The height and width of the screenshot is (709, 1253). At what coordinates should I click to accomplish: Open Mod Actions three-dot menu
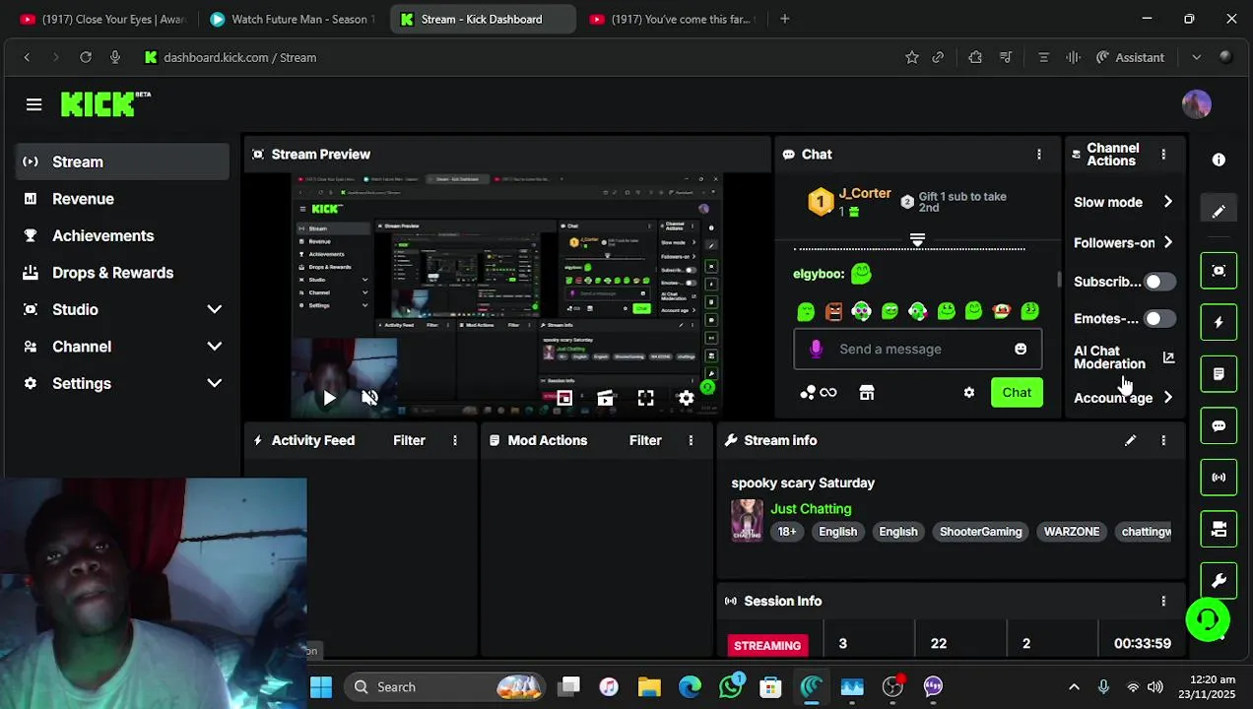(x=691, y=440)
